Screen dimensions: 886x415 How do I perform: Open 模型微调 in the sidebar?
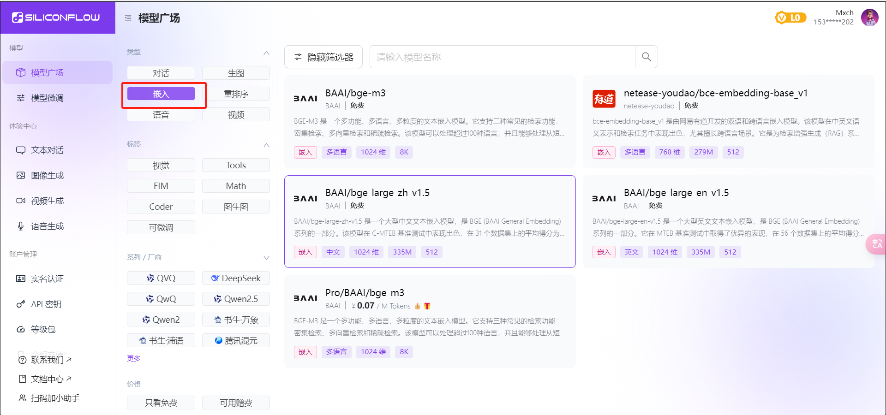(x=47, y=98)
